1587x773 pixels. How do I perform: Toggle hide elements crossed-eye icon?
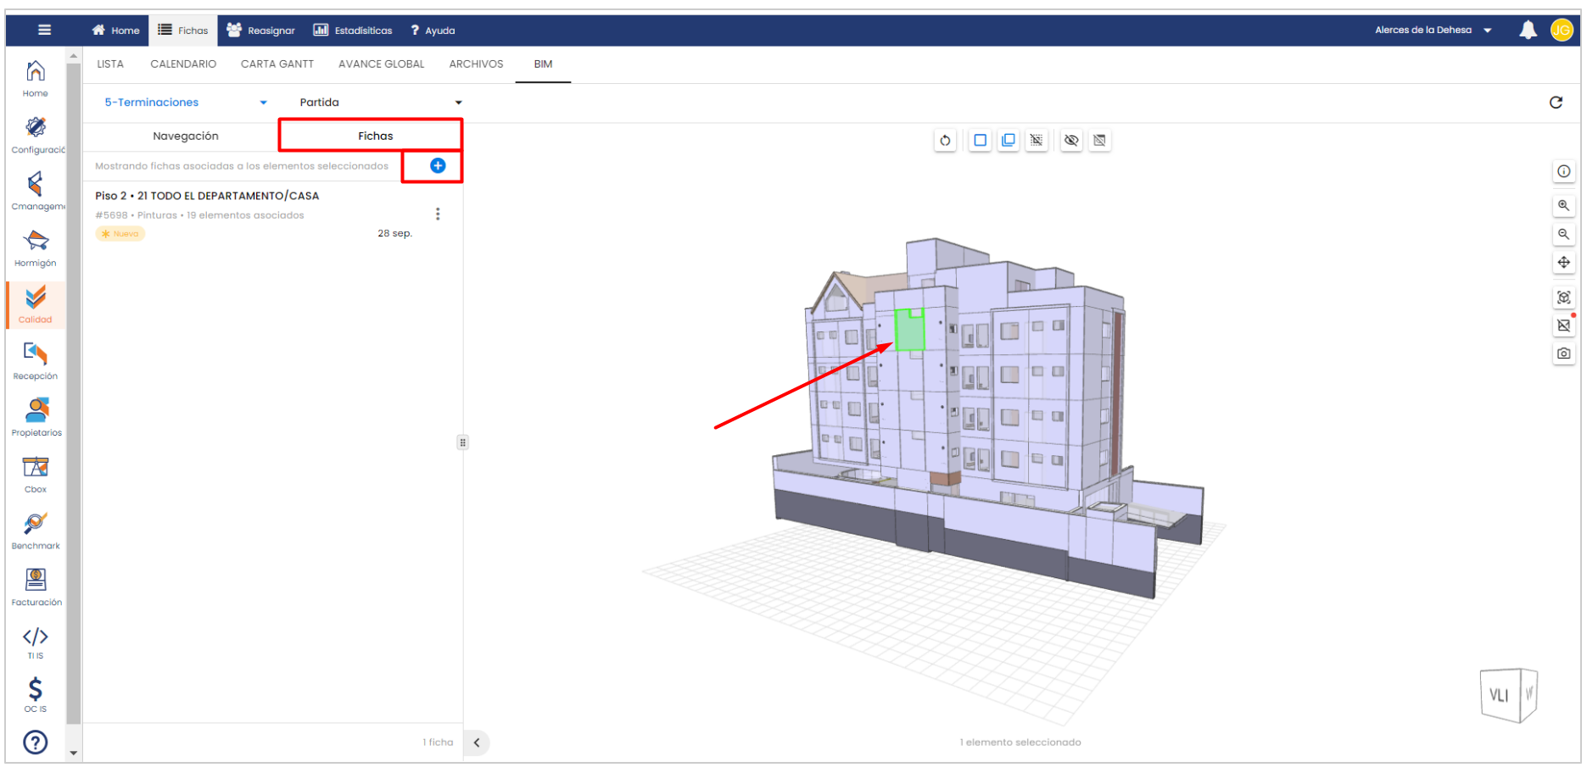pyautogui.click(x=1071, y=141)
